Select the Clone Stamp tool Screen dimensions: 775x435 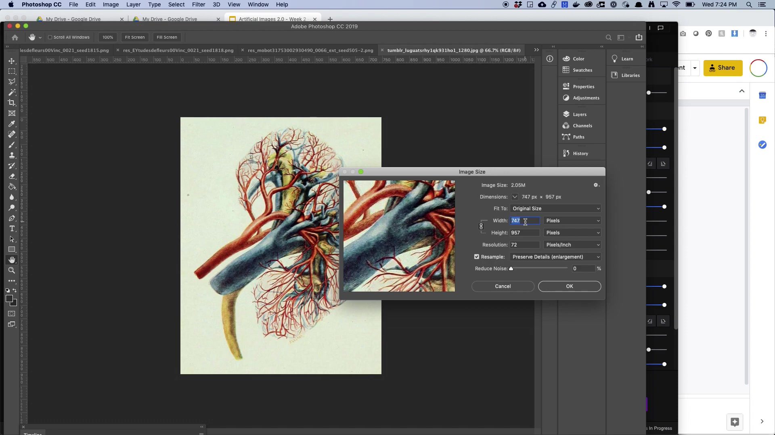(x=12, y=155)
